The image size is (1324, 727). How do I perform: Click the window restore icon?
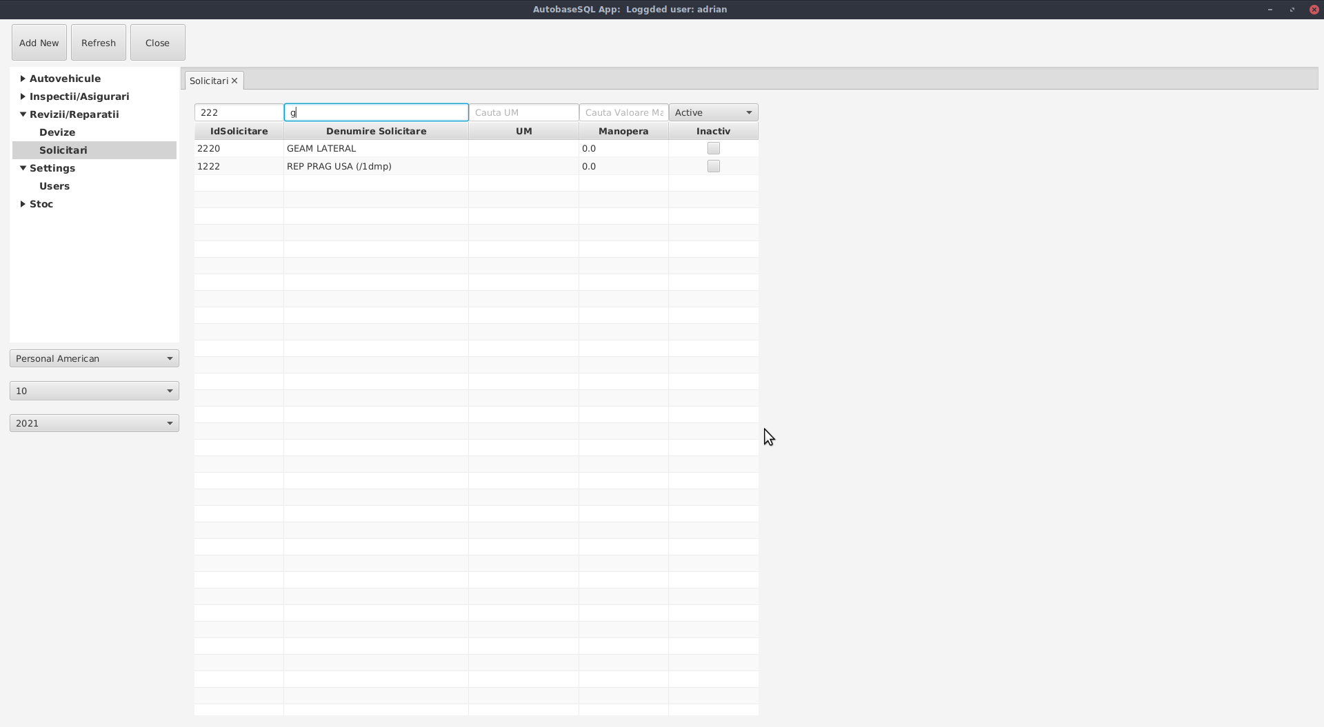pyautogui.click(x=1292, y=10)
